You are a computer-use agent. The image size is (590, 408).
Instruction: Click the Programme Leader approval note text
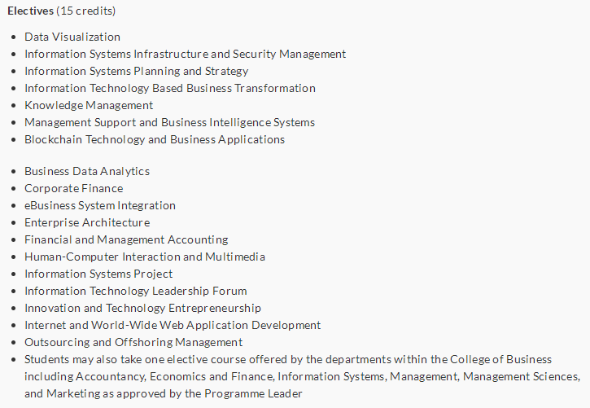coord(302,376)
